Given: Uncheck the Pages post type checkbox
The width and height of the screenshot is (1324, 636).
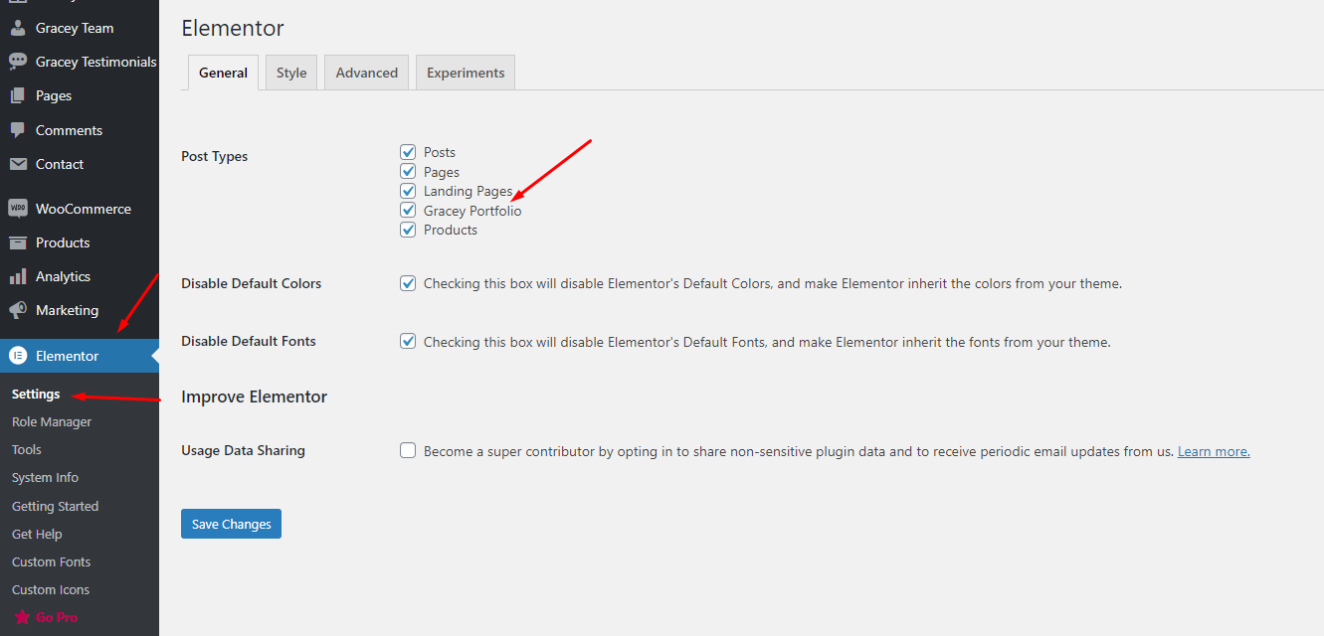Looking at the screenshot, I should 408,171.
